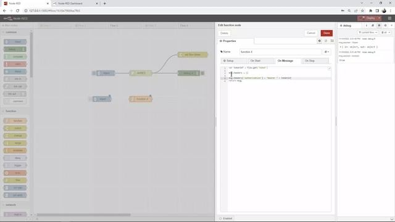The height and width of the screenshot is (222, 395).
Task: Cancel editing the function node
Action: pyautogui.click(x=311, y=33)
